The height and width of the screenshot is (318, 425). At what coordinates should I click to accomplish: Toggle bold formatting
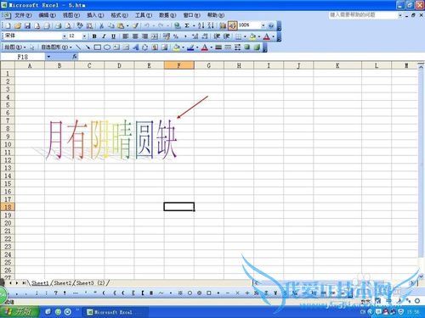94,36
